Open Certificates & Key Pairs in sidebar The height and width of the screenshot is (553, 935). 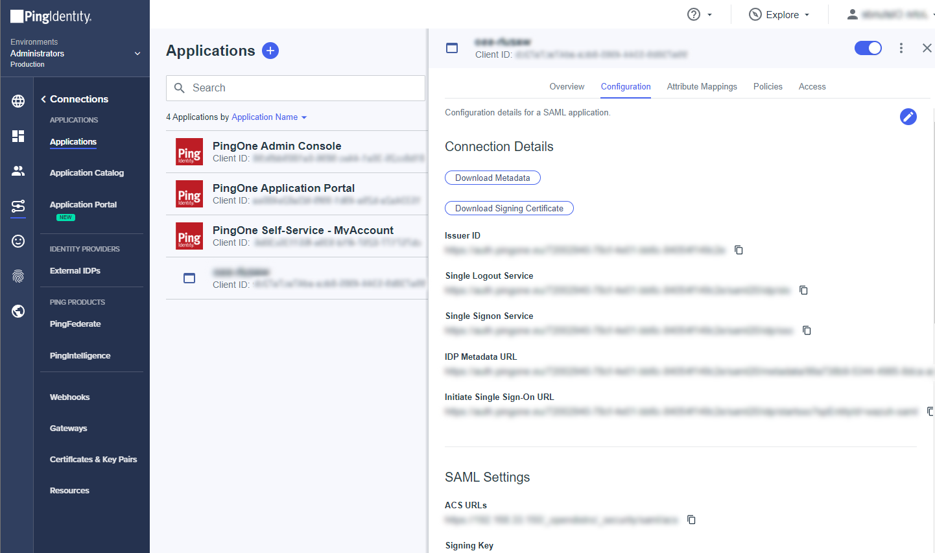93,460
